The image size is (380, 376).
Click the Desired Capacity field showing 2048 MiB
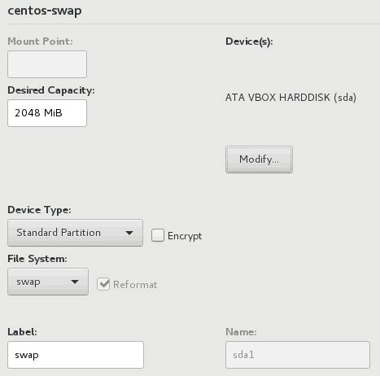click(47, 113)
